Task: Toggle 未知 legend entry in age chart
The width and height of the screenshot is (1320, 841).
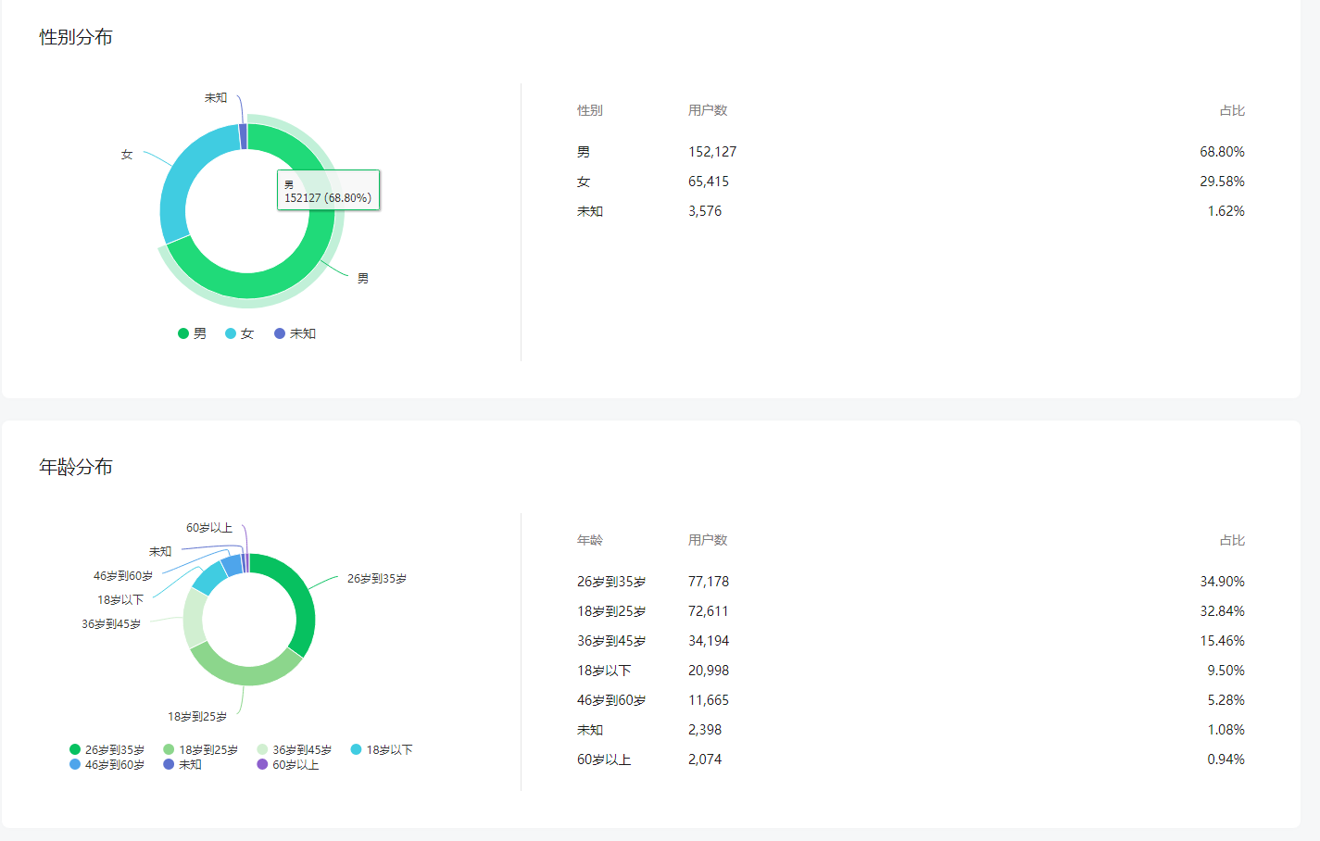Action: coord(182,764)
